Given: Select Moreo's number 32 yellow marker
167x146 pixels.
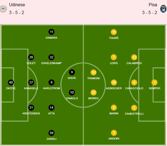Looking at the screenshot, I should [94, 92].
